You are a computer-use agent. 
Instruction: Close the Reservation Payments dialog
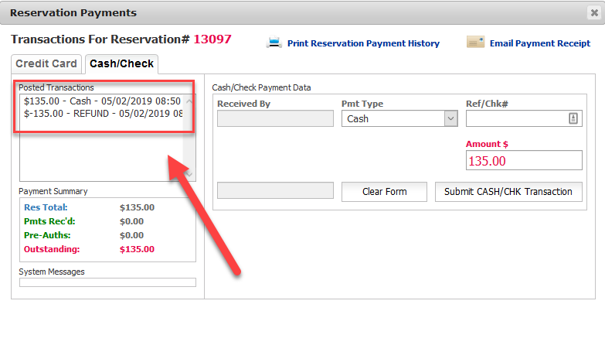pyautogui.click(x=593, y=13)
